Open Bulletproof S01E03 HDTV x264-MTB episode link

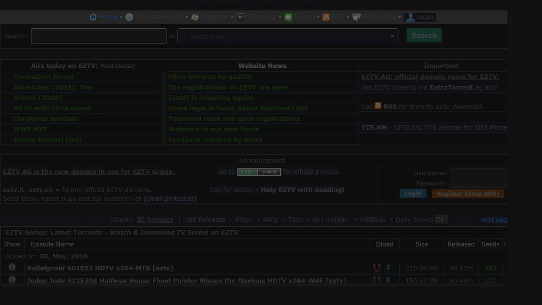click(x=100, y=268)
